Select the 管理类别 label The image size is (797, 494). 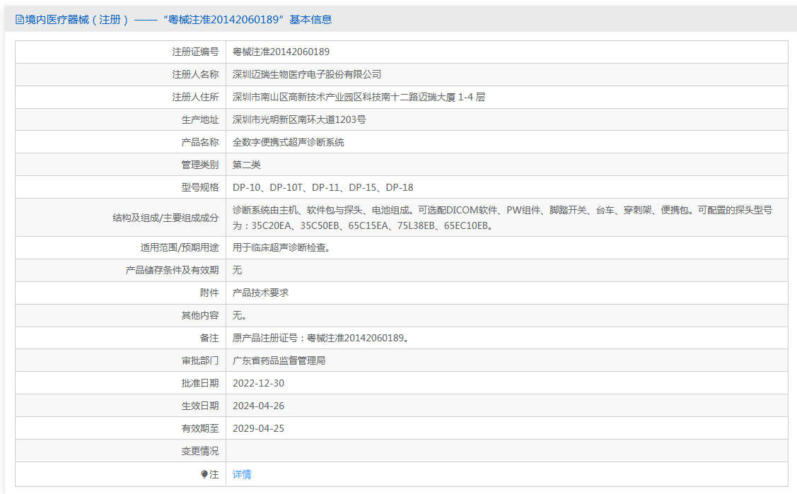coord(199,165)
